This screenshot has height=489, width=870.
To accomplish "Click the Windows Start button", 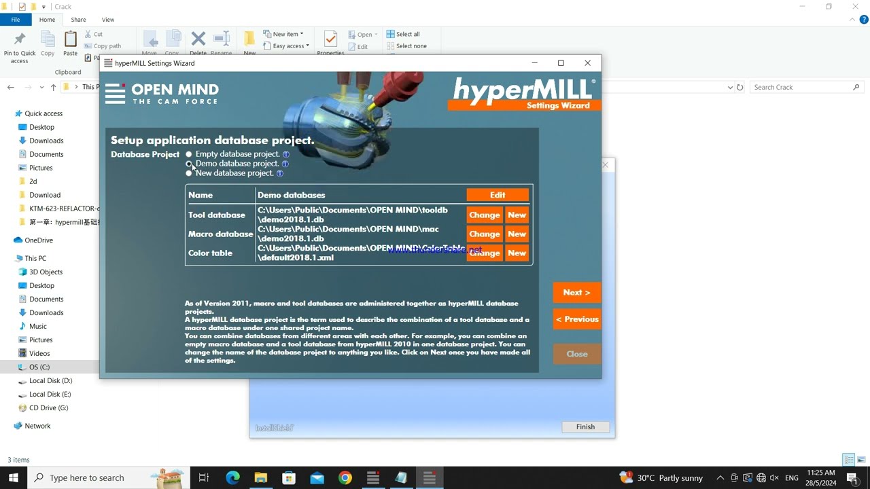I will 14,478.
